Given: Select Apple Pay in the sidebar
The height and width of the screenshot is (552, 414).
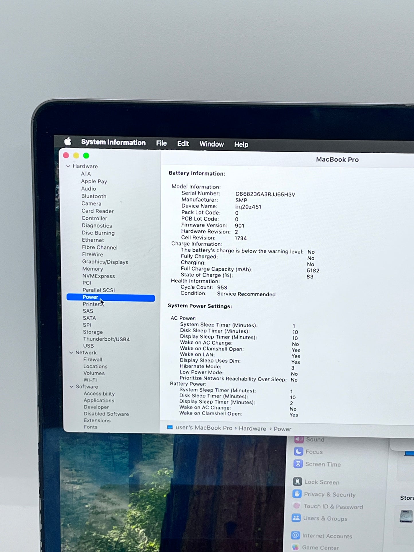Looking at the screenshot, I should point(94,181).
